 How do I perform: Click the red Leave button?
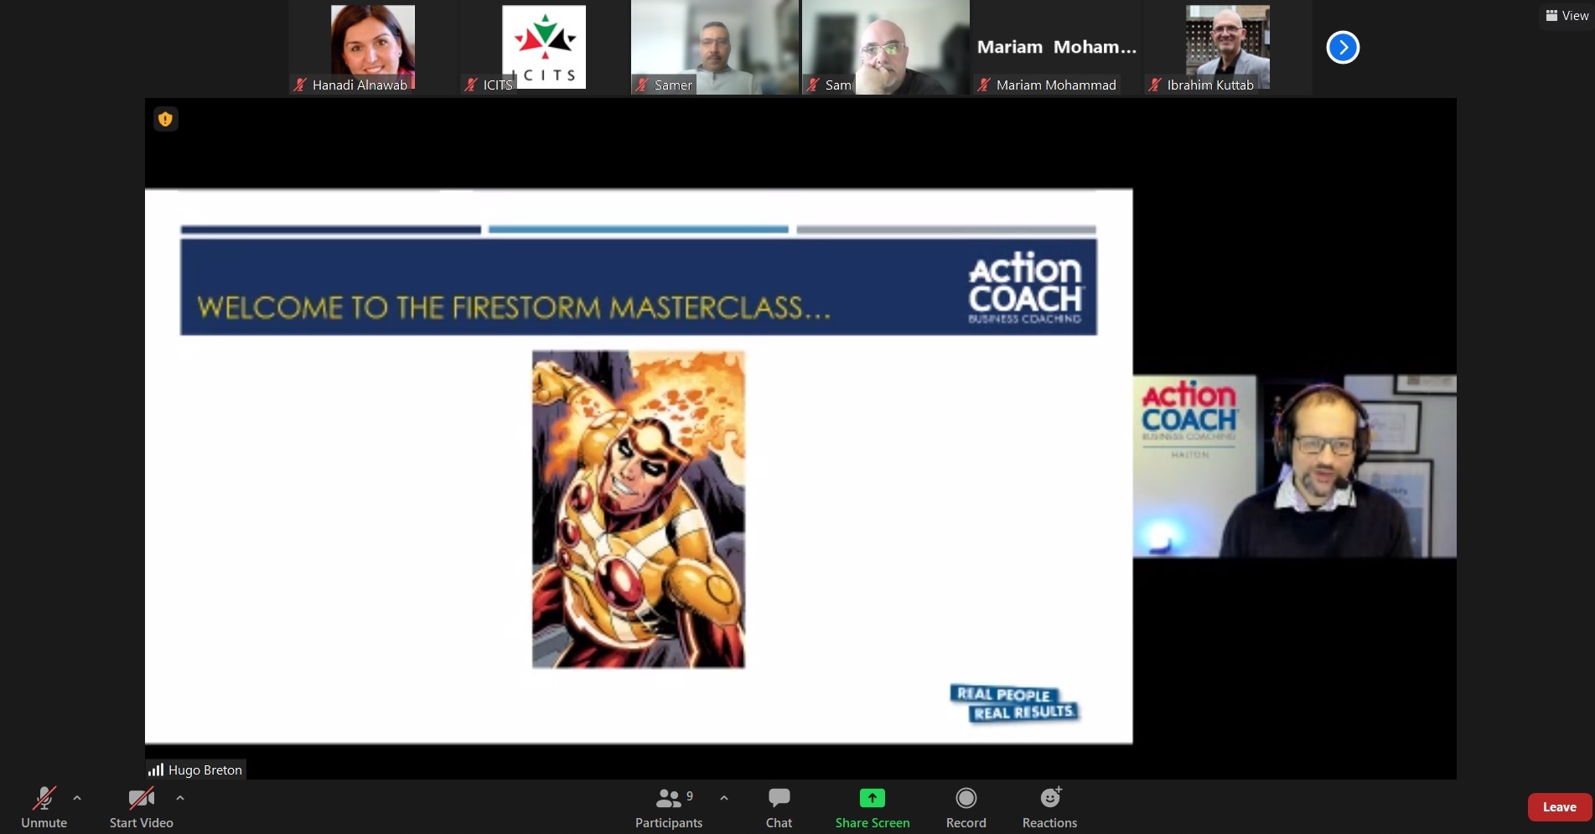[x=1560, y=807]
